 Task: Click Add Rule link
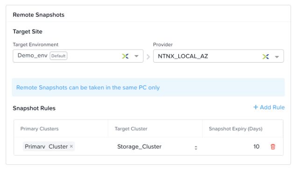click(x=269, y=107)
